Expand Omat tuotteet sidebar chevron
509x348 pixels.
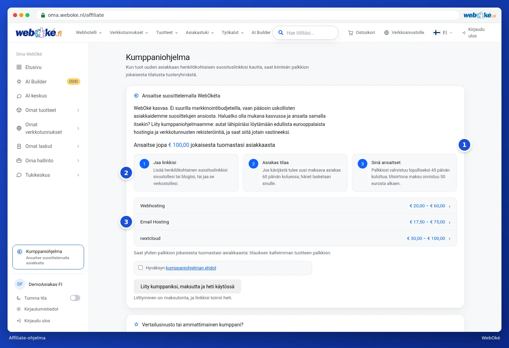[78, 110]
